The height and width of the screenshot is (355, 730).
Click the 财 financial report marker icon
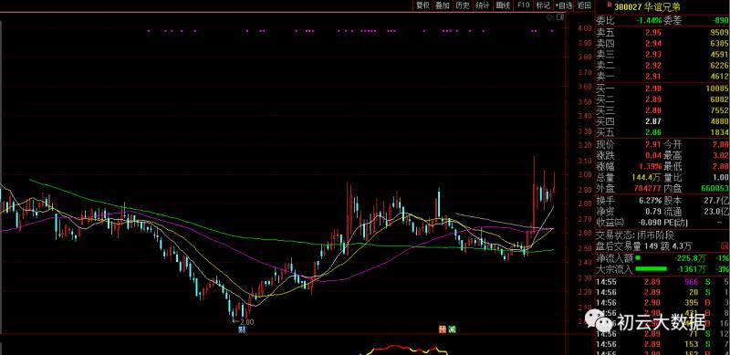coord(242,329)
